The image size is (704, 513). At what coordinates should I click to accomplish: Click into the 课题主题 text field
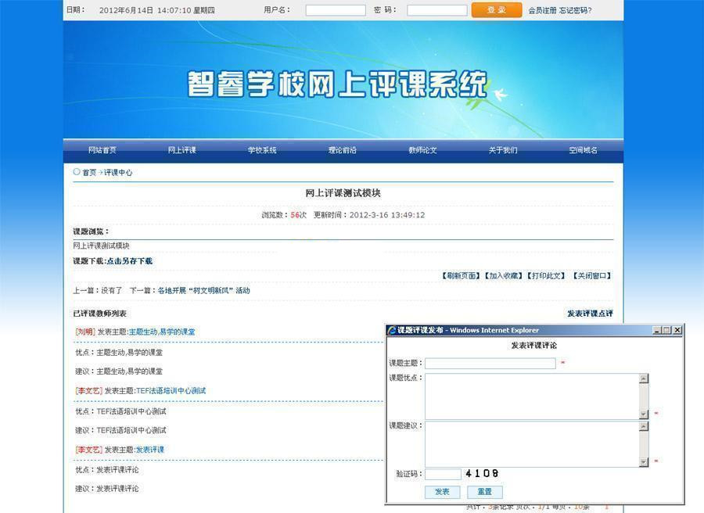pyautogui.click(x=490, y=364)
